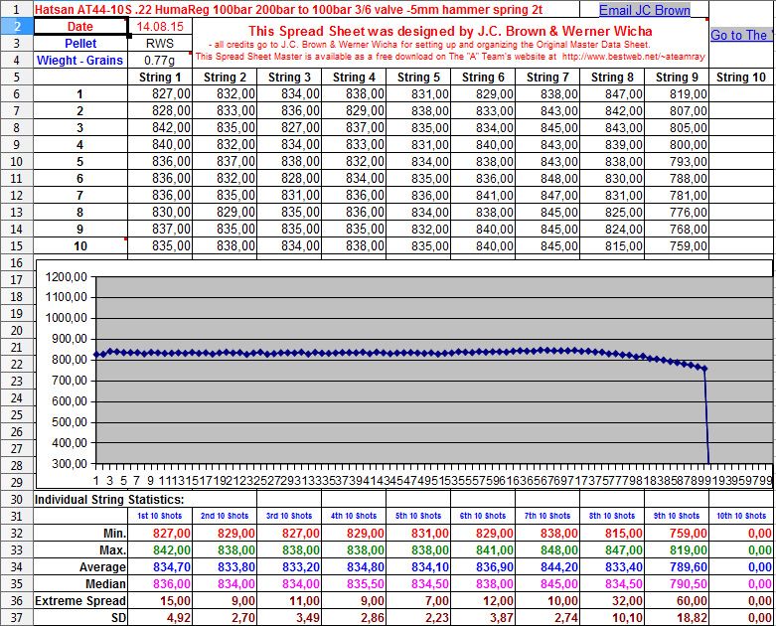Click the shot number 5 row label

click(80, 161)
